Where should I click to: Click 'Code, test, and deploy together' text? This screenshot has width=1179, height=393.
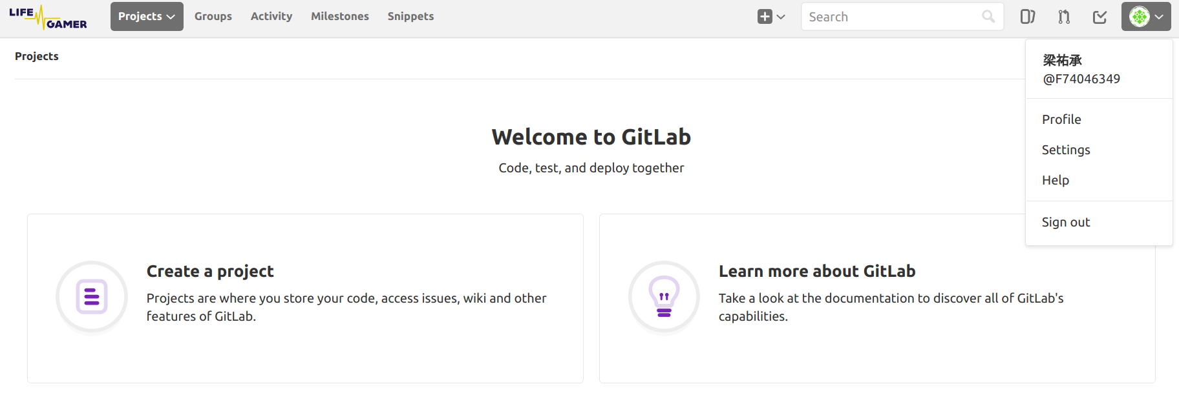(x=591, y=168)
